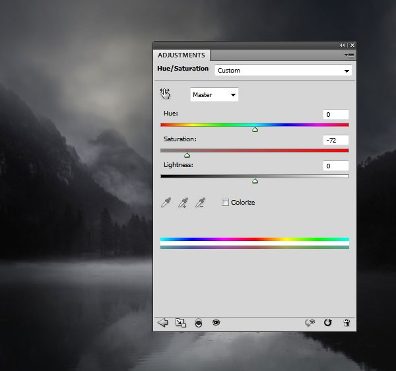The height and width of the screenshot is (371, 396).
Task: Select the first eyedropper tool
Action: (x=166, y=203)
